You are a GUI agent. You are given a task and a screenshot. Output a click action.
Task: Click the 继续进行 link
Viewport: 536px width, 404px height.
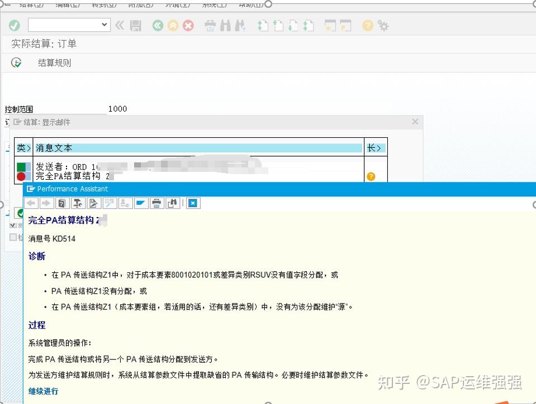(x=43, y=391)
